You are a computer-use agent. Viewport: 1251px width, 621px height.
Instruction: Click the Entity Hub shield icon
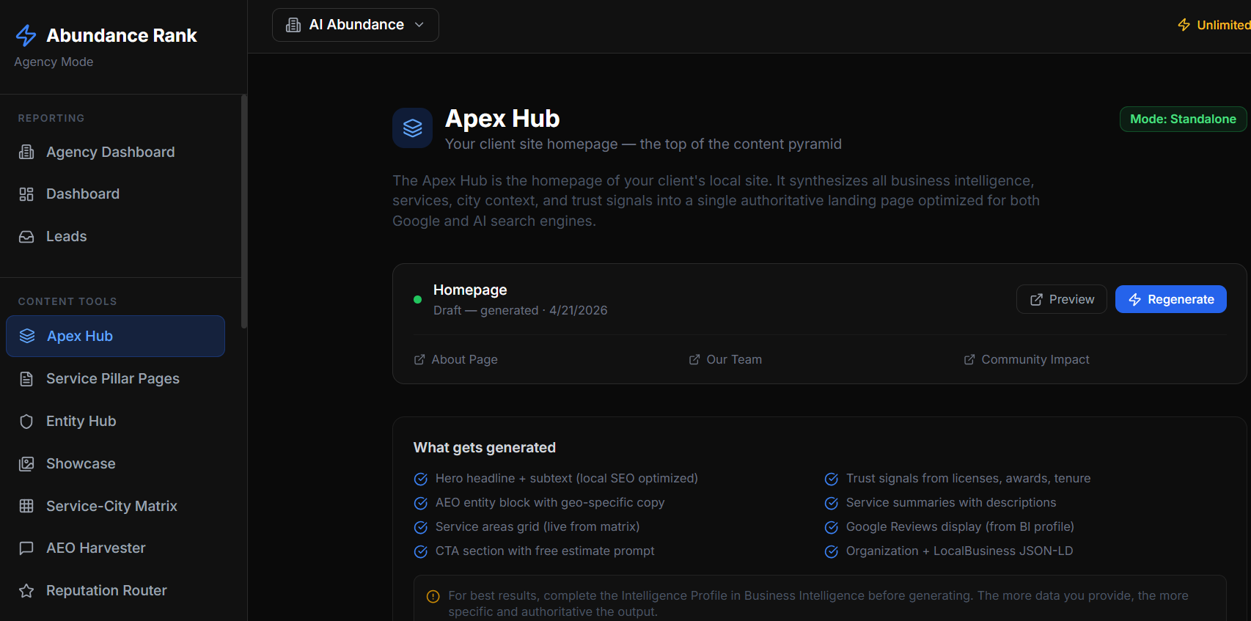click(26, 422)
